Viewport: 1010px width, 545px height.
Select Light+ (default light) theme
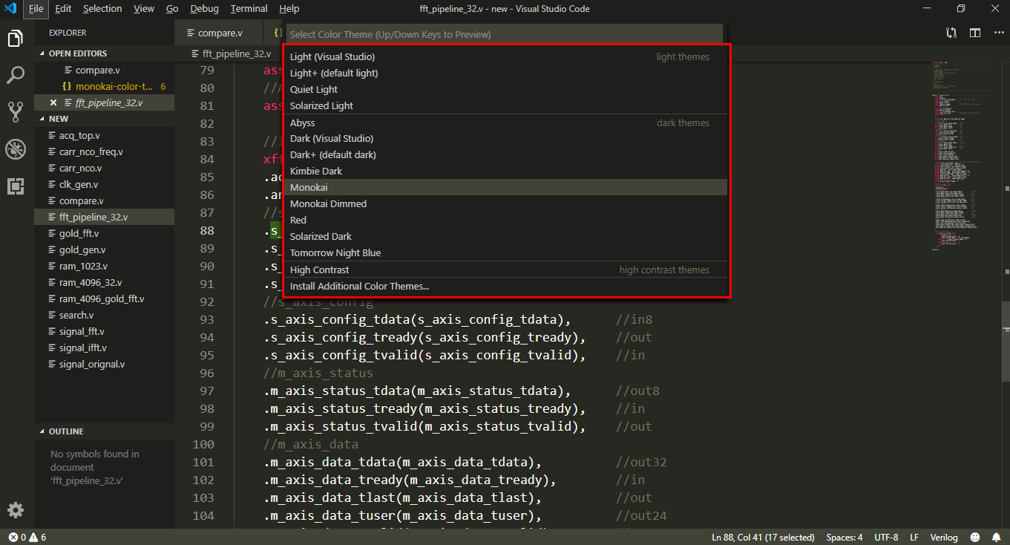505,73
